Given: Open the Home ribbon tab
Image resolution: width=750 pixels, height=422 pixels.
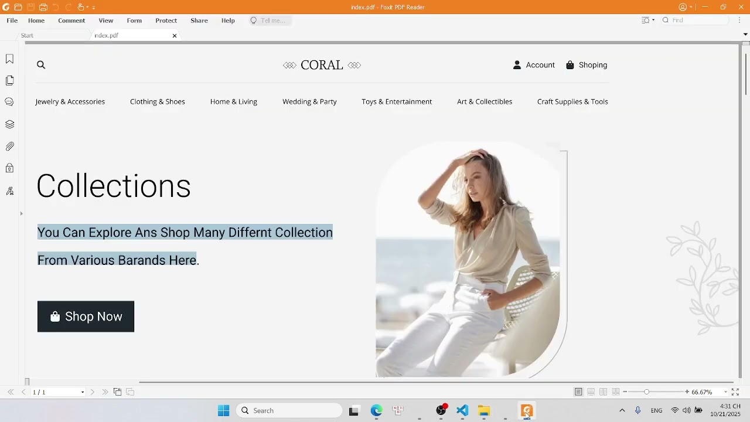Looking at the screenshot, I should pos(36,21).
